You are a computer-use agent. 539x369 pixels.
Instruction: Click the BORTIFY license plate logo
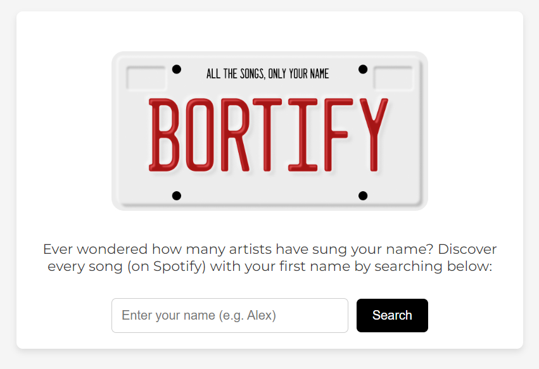(x=270, y=131)
